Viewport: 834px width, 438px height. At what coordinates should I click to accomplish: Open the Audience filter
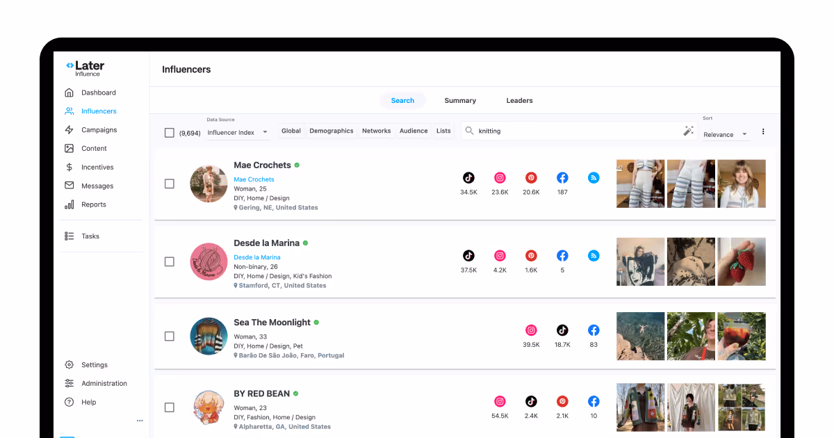click(414, 131)
